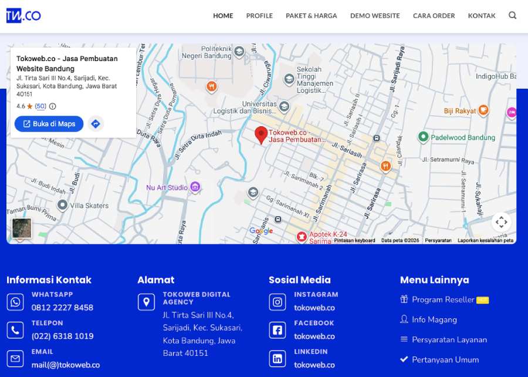Click the Tokoweb TW.CO logo

click(x=23, y=15)
